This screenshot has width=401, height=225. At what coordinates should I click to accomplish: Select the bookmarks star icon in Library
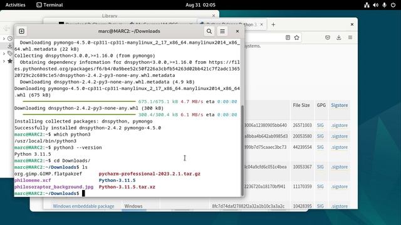(x=10, y=61)
